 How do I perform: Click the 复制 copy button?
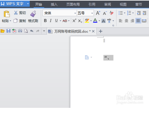point(20,21)
